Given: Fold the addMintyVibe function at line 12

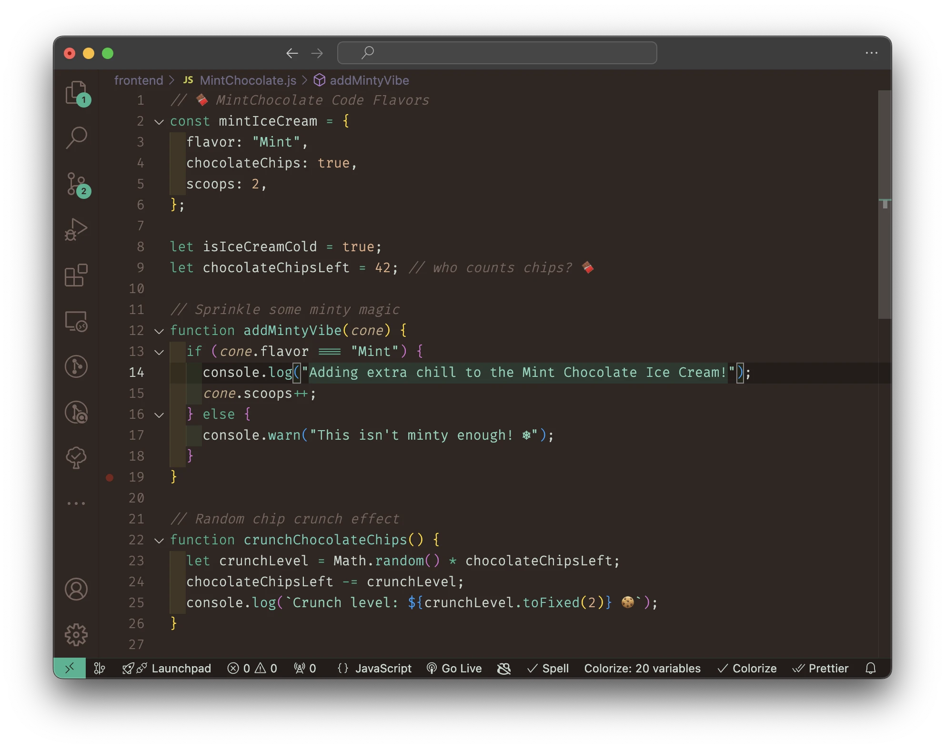Looking at the screenshot, I should (x=159, y=331).
